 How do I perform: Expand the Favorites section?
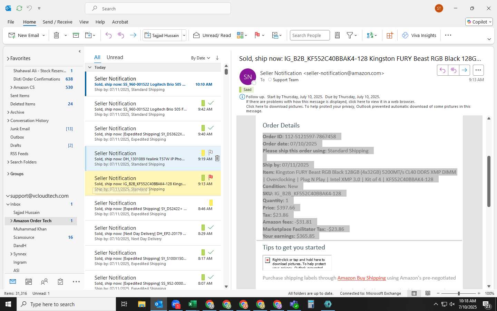tap(8, 59)
